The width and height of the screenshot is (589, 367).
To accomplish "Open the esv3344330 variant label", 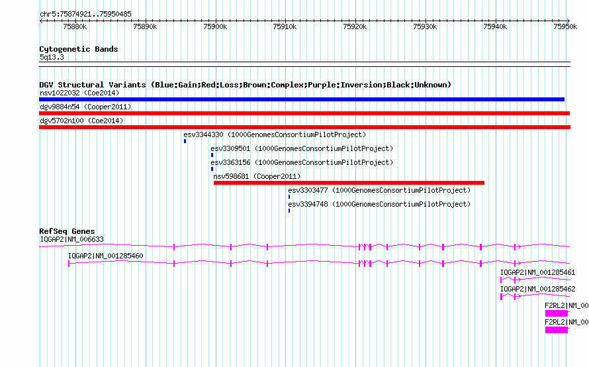I will [275, 134].
